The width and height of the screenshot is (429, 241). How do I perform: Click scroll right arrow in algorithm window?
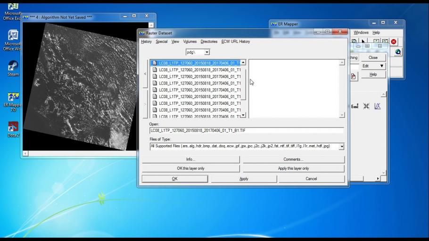(378, 179)
